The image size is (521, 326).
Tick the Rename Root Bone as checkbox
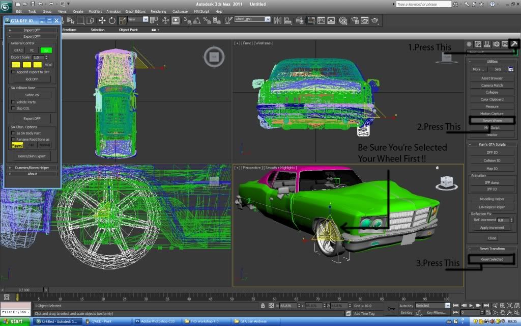(13, 140)
